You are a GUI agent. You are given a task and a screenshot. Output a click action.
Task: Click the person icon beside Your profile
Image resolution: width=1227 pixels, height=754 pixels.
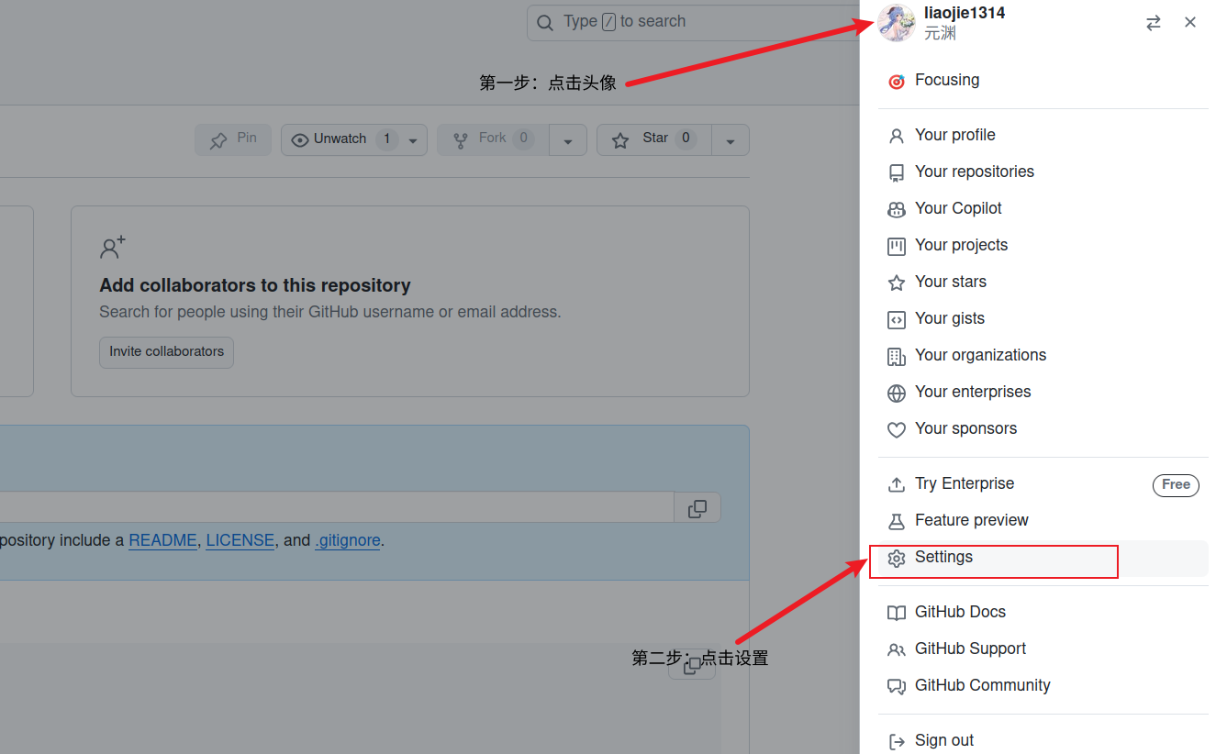click(x=897, y=137)
